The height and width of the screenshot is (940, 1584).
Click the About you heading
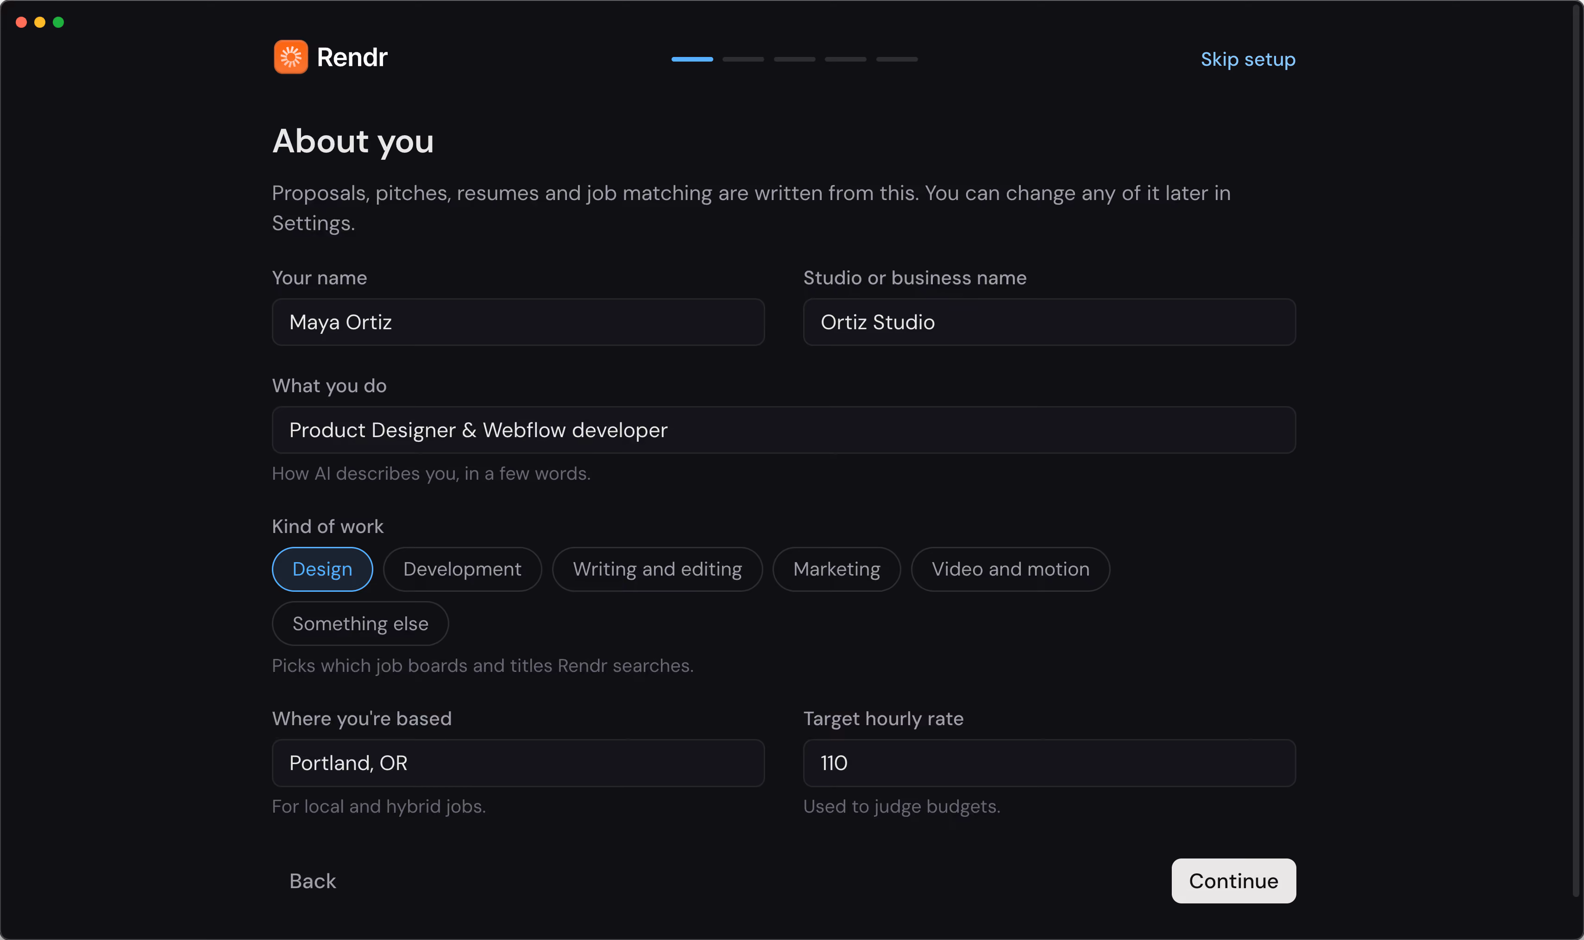pyautogui.click(x=353, y=141)
